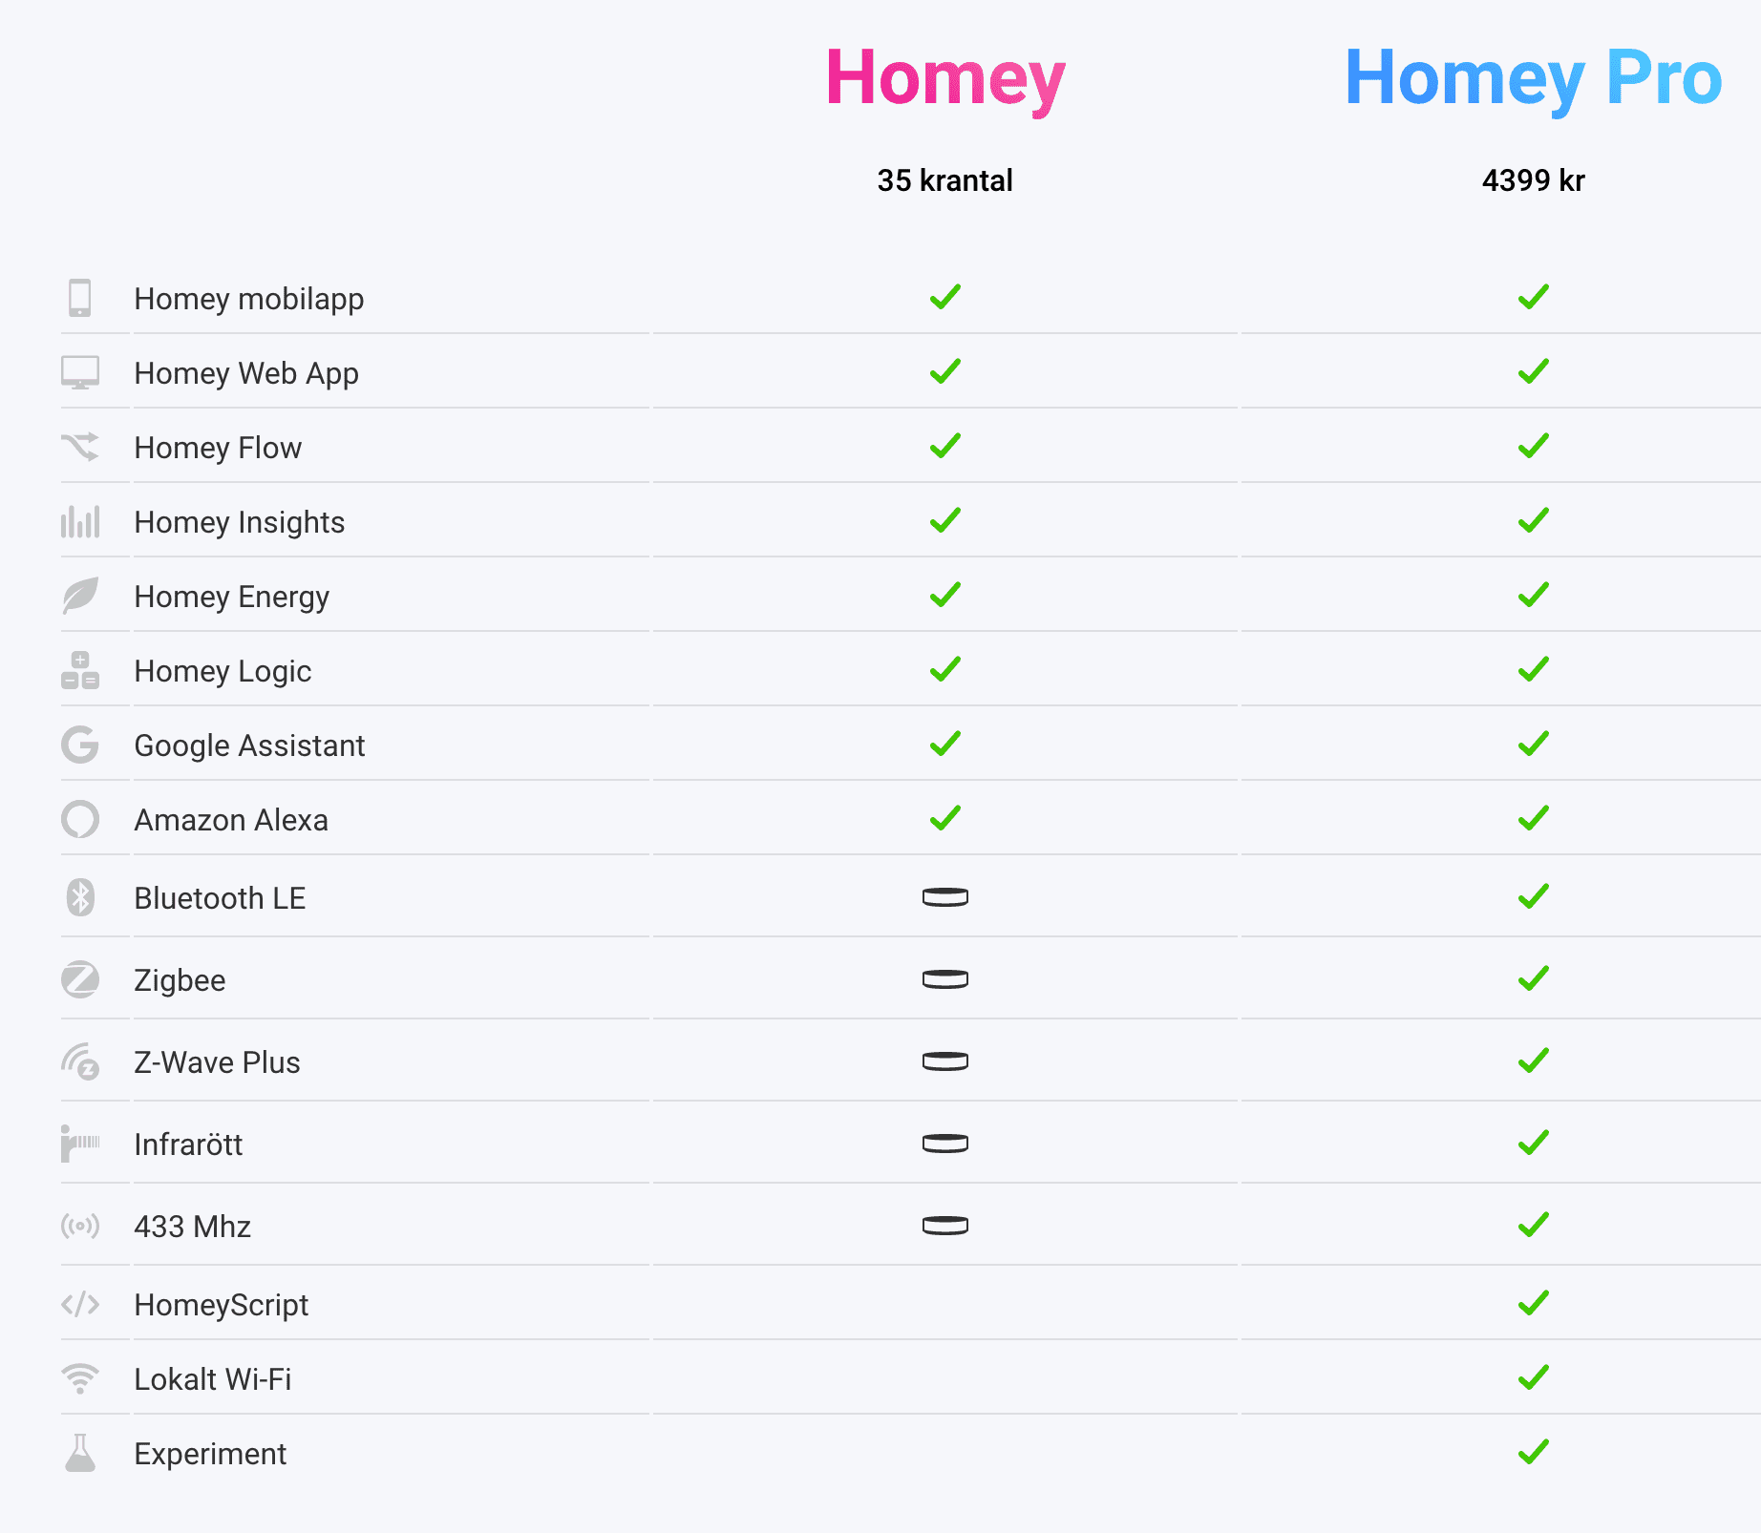
Task: Click the Amazon Alexa label
Action: click(231, 820)
